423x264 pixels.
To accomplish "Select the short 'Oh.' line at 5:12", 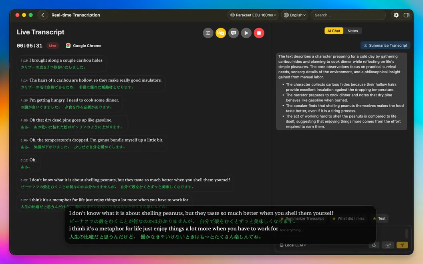I will [x=33, y=160].
